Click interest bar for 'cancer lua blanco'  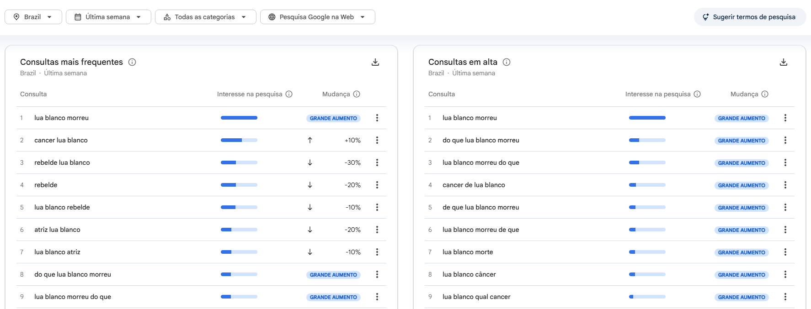(x=239, y=140)
